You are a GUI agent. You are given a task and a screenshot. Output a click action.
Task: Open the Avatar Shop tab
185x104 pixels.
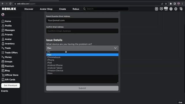[x=46, y=9]
